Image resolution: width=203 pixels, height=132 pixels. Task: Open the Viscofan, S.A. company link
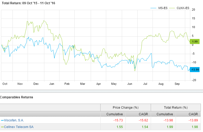(x=14, y=120)
